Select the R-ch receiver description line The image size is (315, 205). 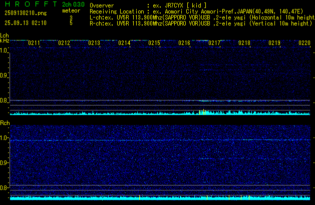(x=201, y=23)
